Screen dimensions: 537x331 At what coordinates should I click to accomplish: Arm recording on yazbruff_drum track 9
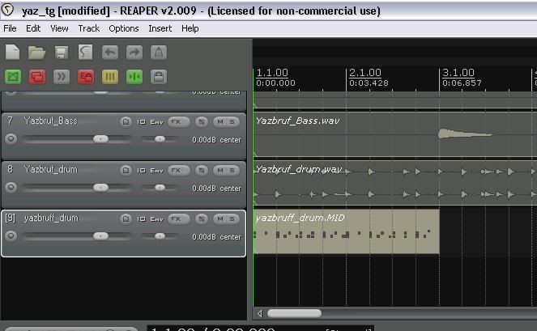(x=11, y=236)
